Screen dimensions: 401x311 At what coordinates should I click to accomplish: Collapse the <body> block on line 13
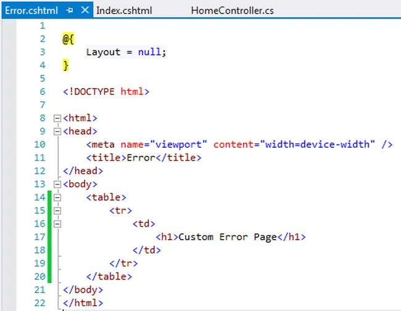click(x=57, y=184)
